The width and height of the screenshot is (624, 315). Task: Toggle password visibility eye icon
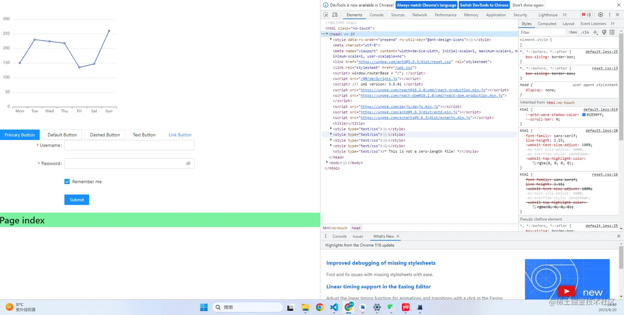188,163
